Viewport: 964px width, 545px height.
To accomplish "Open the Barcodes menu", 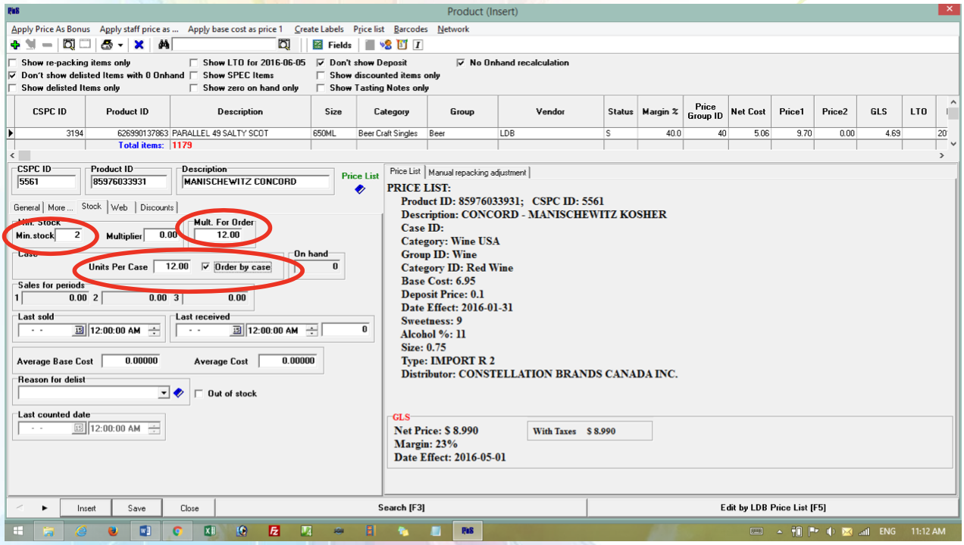I will point(411,29).
